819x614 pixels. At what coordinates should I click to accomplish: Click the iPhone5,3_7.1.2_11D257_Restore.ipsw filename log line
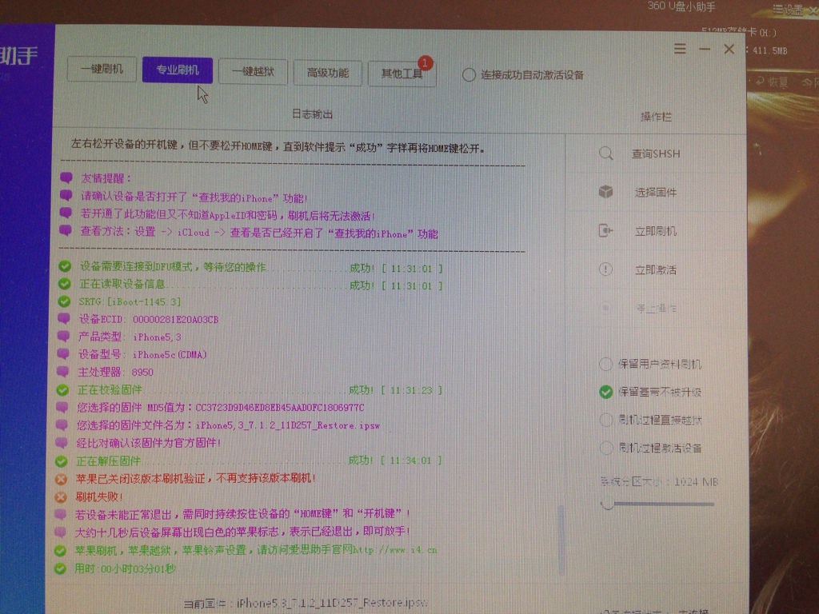tap(228, 425)
